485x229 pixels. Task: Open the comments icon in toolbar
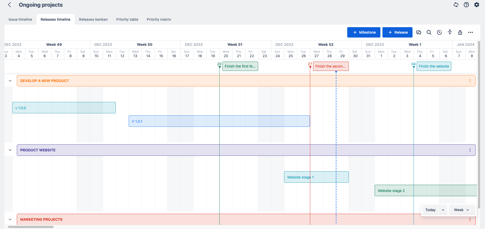click(419, 32)
